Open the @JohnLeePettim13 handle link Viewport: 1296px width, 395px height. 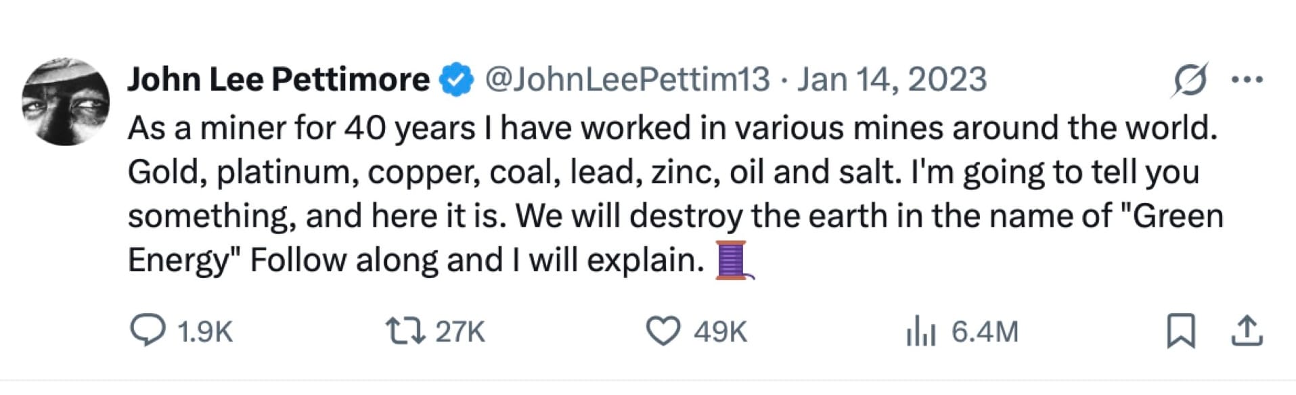[627, 80]
